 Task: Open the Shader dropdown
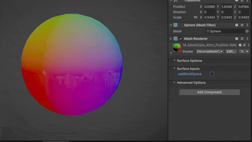pyautogui.click(x=210, y=51)
